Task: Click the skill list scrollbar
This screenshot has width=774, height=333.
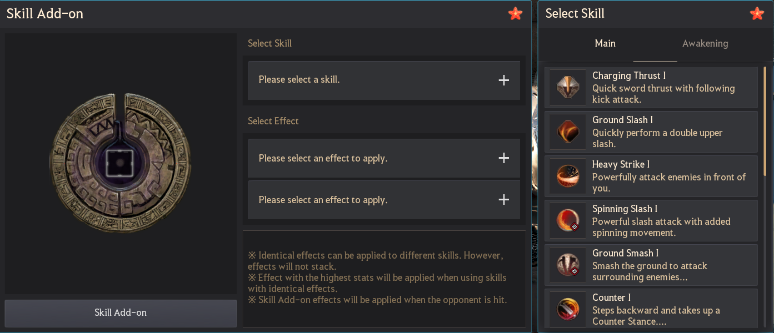Action: (x=765, y=122)
